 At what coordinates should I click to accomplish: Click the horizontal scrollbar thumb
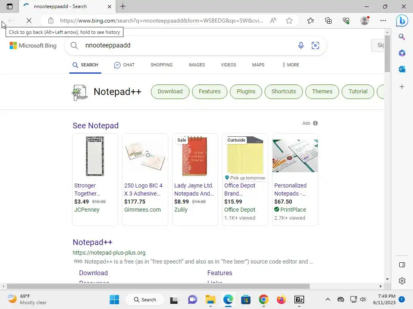(158, 286)
